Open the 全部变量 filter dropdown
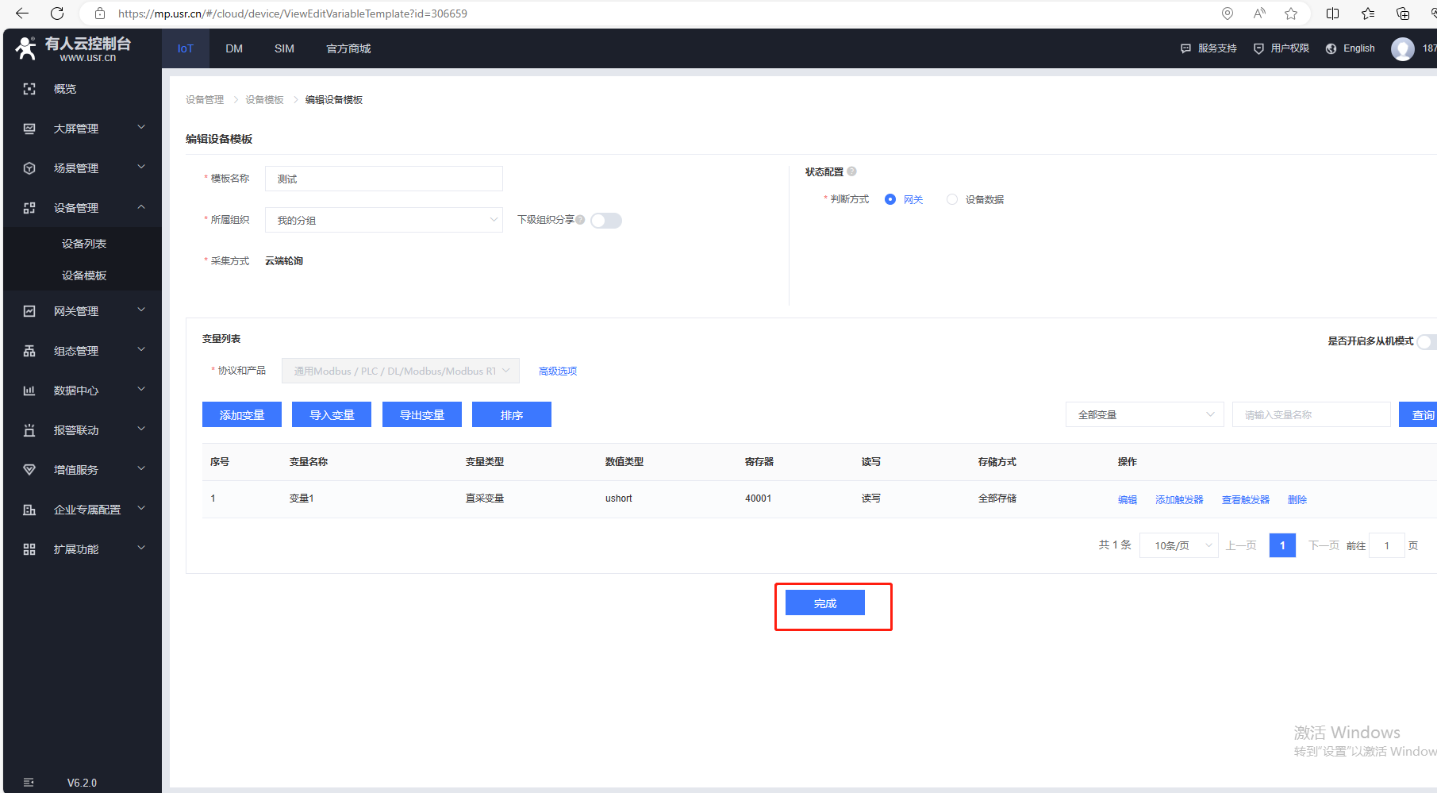Image resolution: width=1437 pixels, height=793 pixels. tap(1144, 415)
